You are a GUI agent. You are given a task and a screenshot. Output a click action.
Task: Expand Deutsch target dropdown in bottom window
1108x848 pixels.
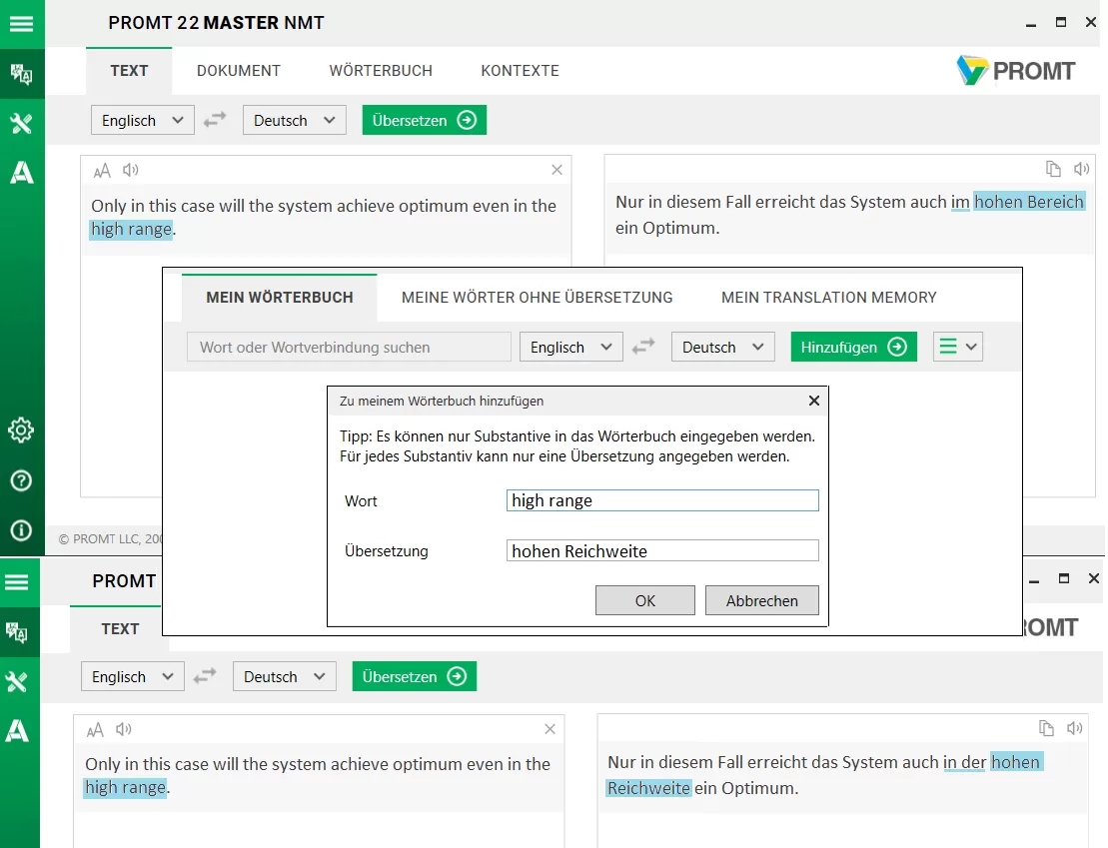coord(284,676)
